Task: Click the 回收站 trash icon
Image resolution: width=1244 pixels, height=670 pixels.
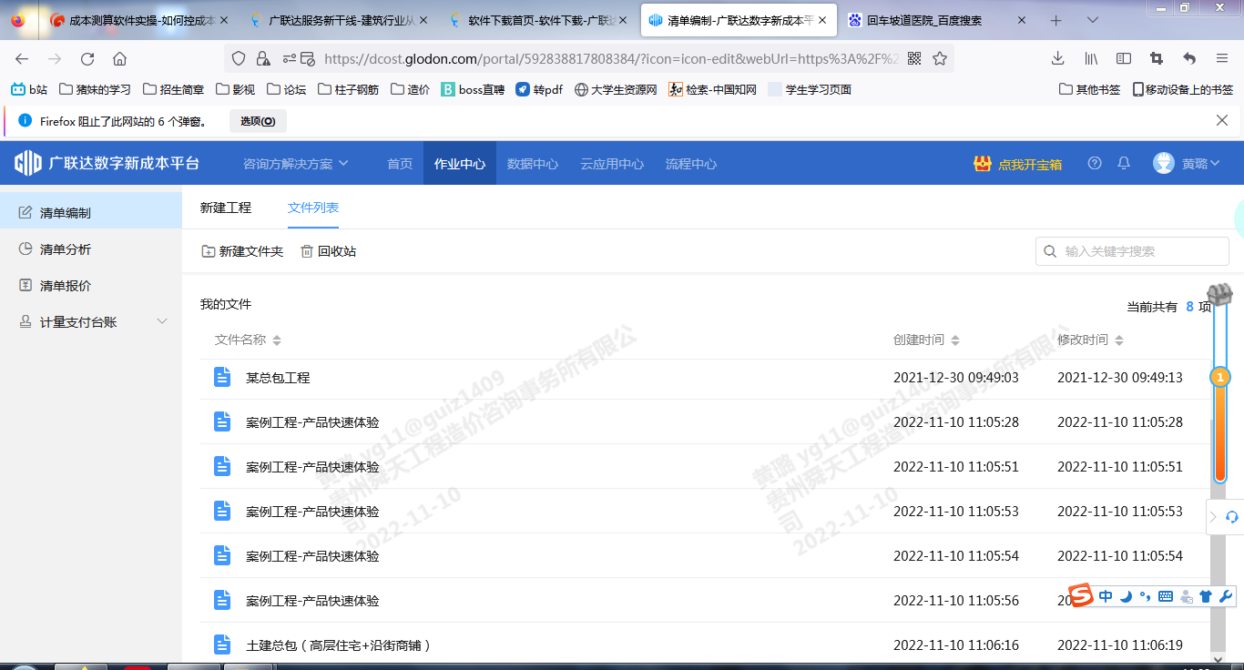Action: pyautogui.click(x=307, y=251)
